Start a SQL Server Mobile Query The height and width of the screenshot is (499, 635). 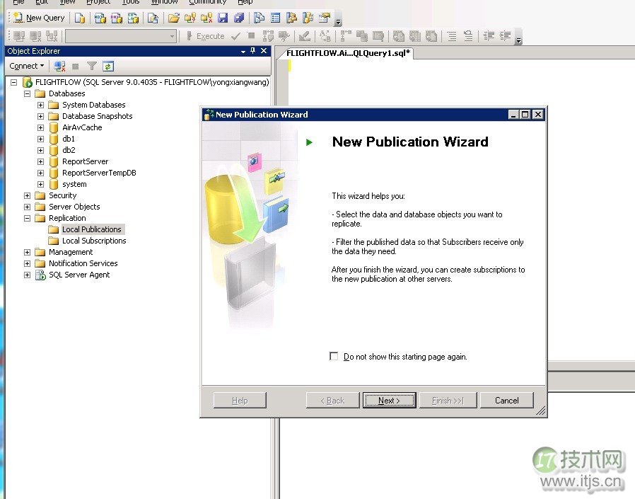tap(153, 18)
